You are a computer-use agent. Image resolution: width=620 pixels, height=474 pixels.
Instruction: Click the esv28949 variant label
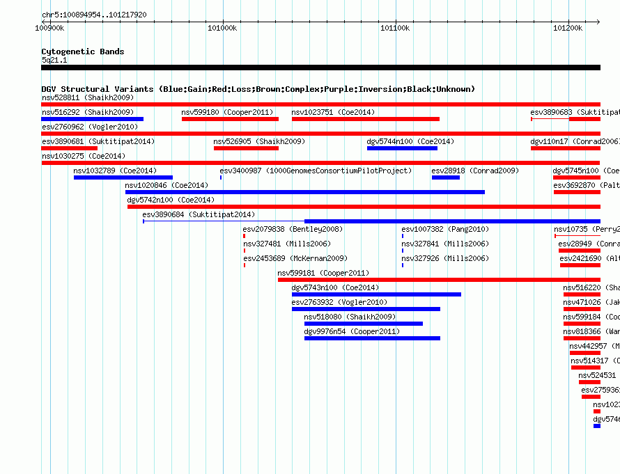click(589, 244)
